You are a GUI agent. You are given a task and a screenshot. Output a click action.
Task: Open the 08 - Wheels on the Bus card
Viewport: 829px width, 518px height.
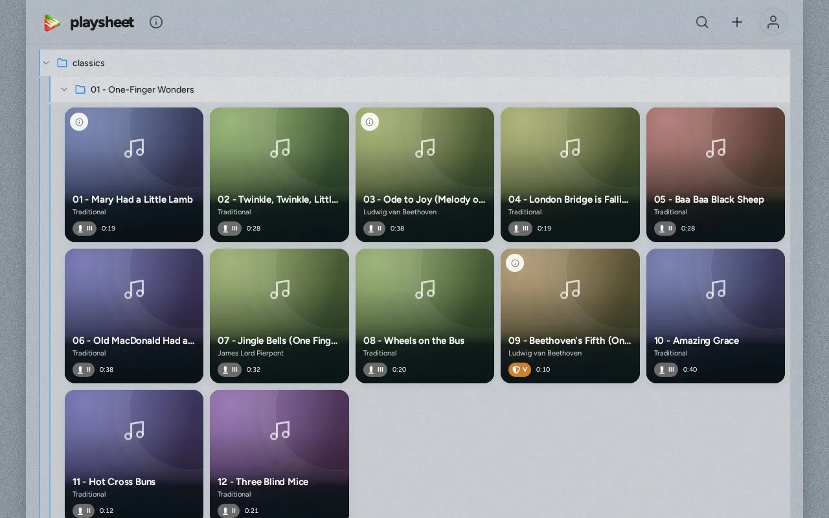point(425,316)
